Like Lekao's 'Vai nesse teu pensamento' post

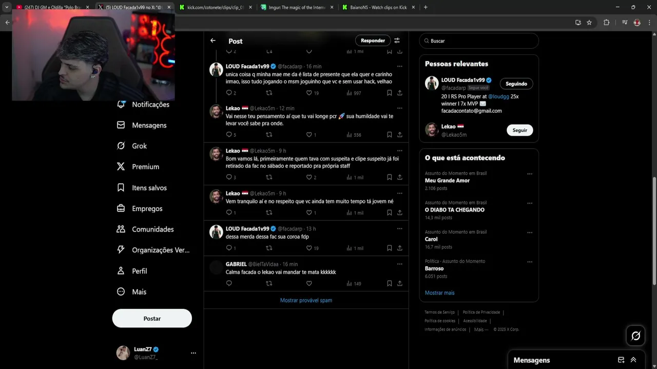pos(309,135)
